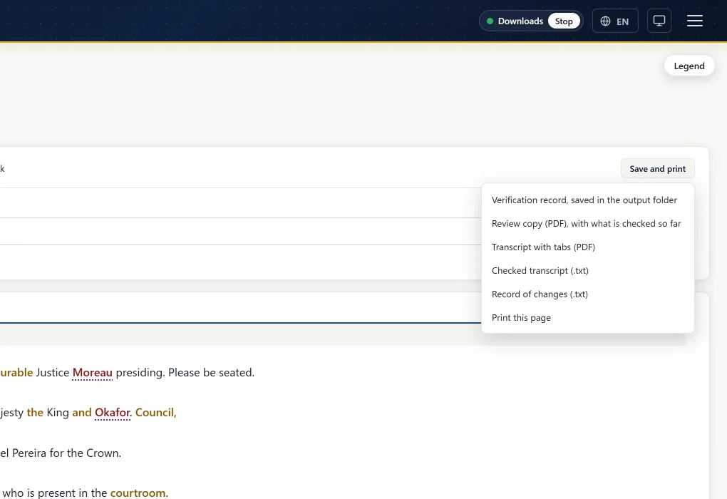Stop the downloads

point(563,21)
